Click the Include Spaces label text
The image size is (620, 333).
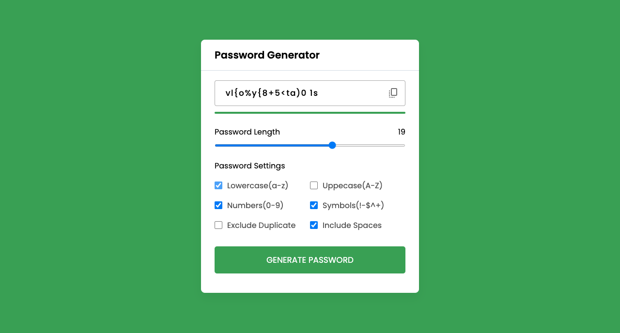click(x=351, y=225)
